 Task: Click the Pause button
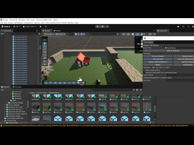coord(102,27)
